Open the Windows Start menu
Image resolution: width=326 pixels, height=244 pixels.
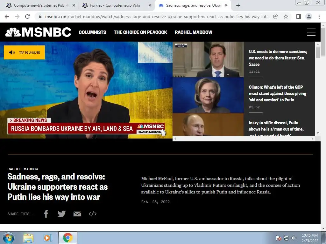tap(8, 238)
